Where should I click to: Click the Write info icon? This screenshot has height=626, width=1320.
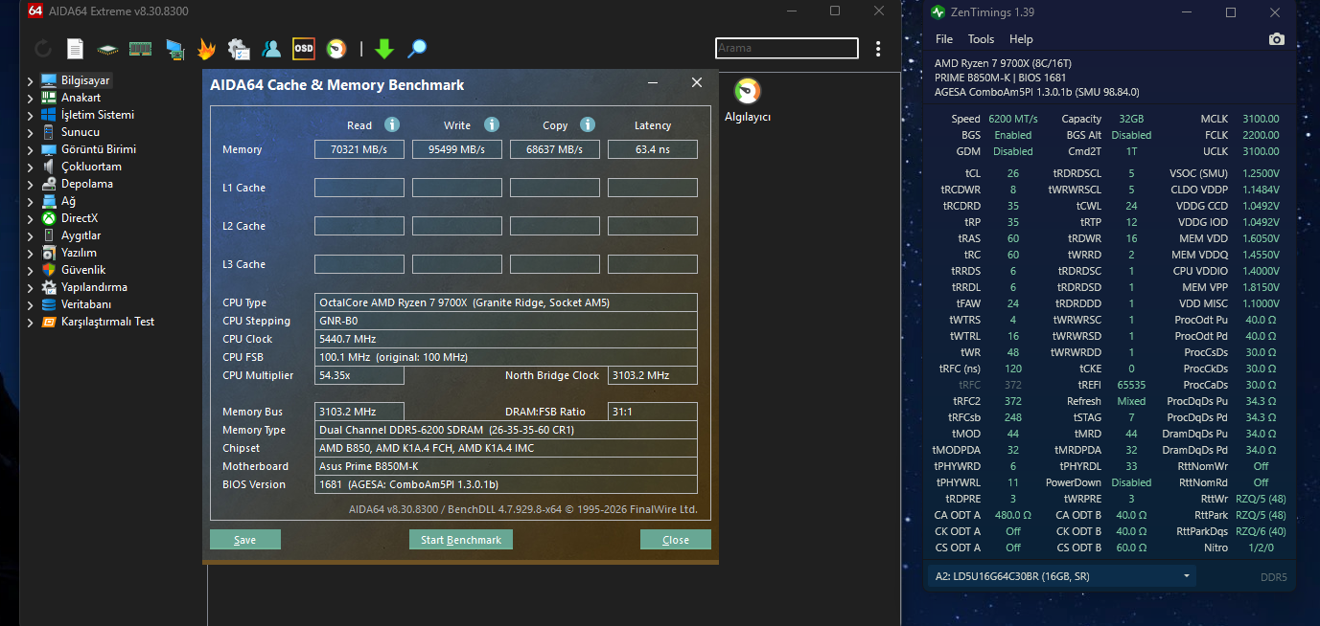point(492,124)
